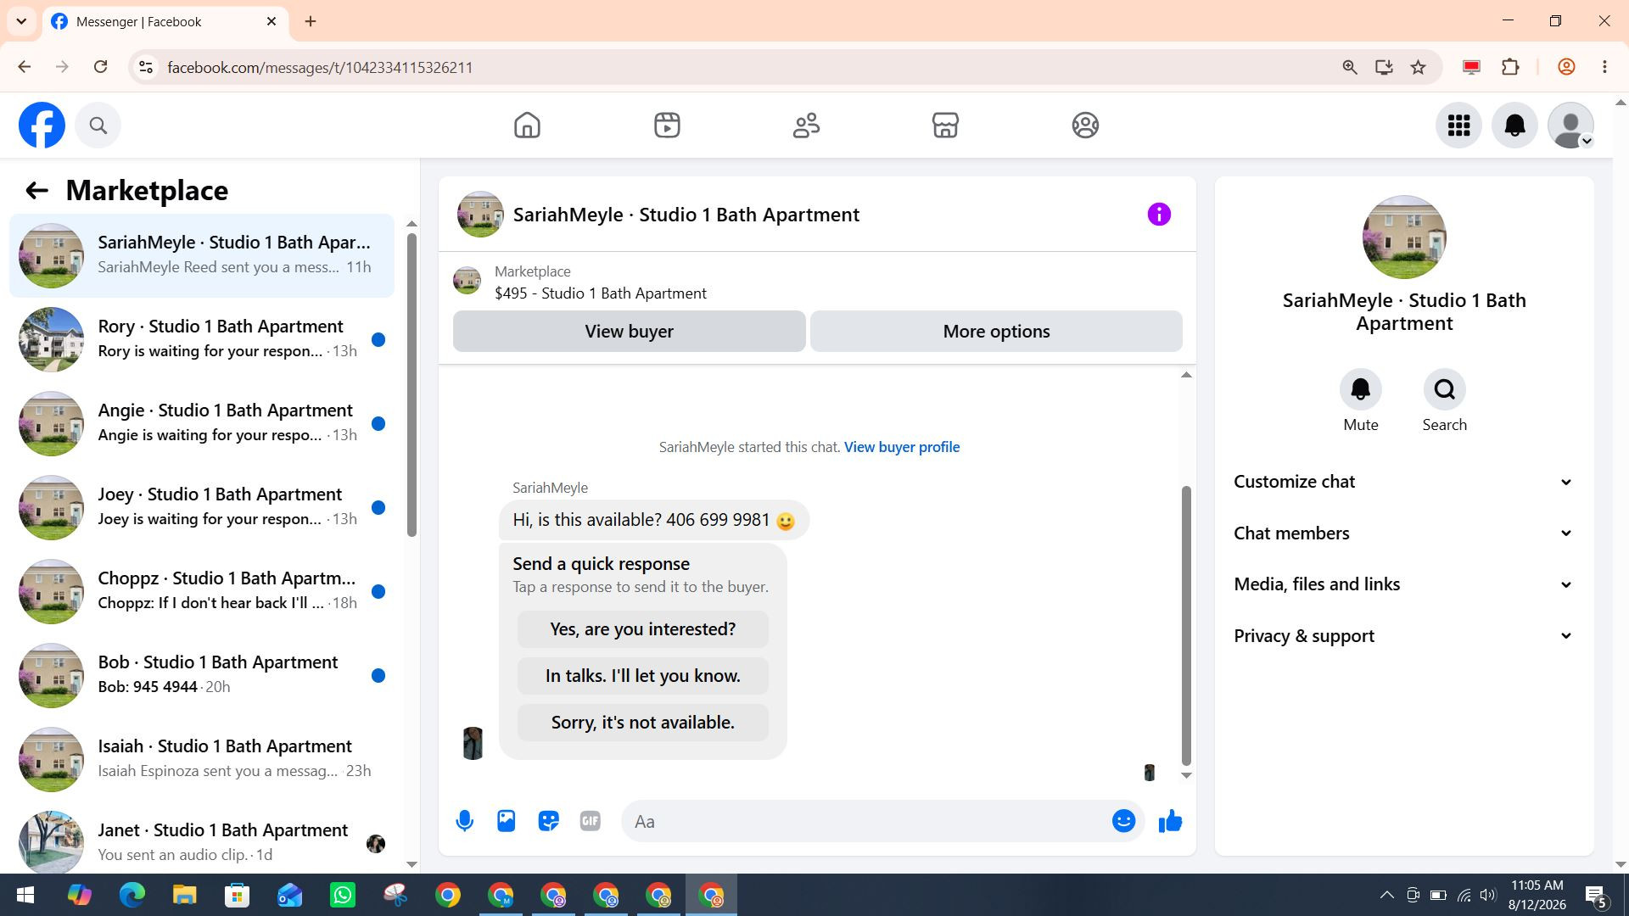Open Rory's Studio 1 Bath Apartment chat
This screenshot has width=1629, height=916.
202,339
